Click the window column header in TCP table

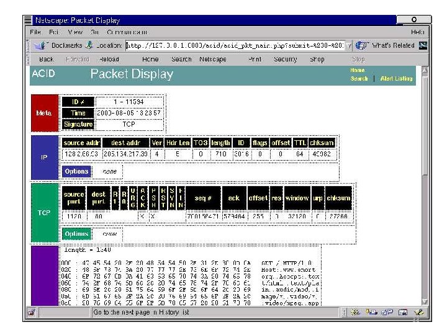click(297, 199)
